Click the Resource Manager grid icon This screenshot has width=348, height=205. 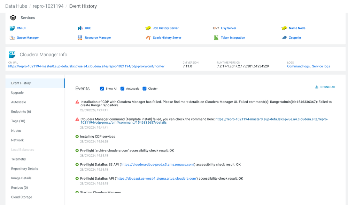(x=80, y=38)
